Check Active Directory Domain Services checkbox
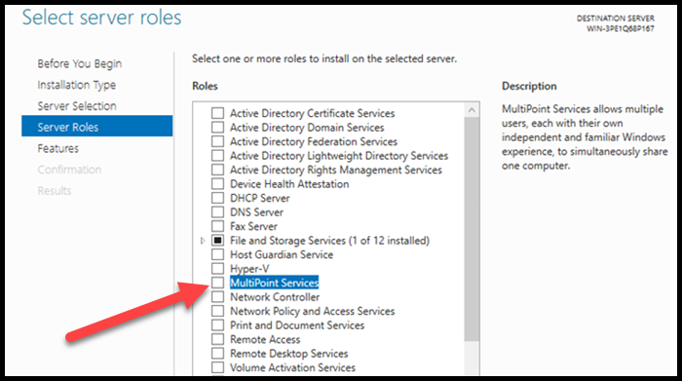Screen dimensions: 682x381 217,128
